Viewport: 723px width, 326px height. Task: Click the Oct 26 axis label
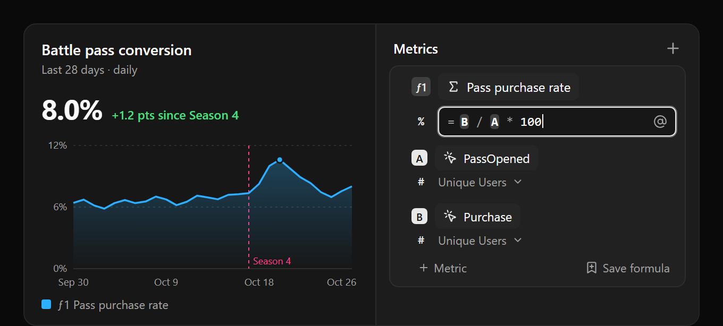(x=341, y=282)
